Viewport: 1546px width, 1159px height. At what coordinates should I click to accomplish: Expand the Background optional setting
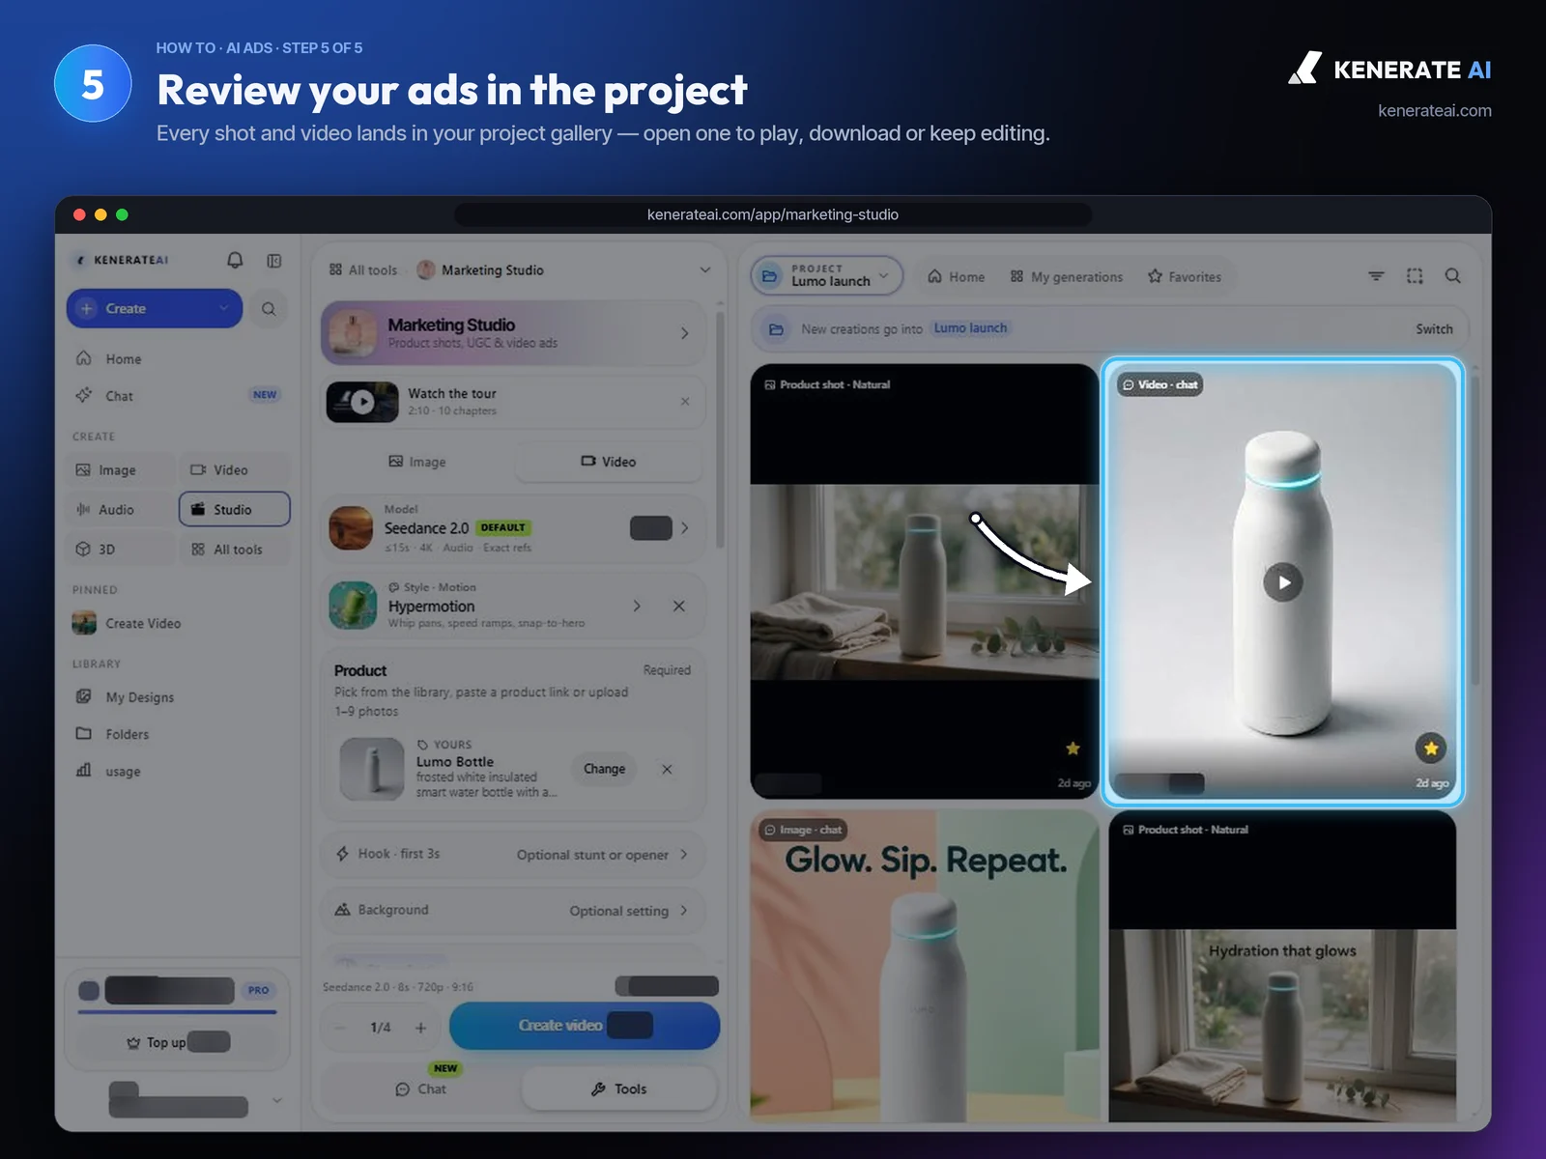(514, 911)
